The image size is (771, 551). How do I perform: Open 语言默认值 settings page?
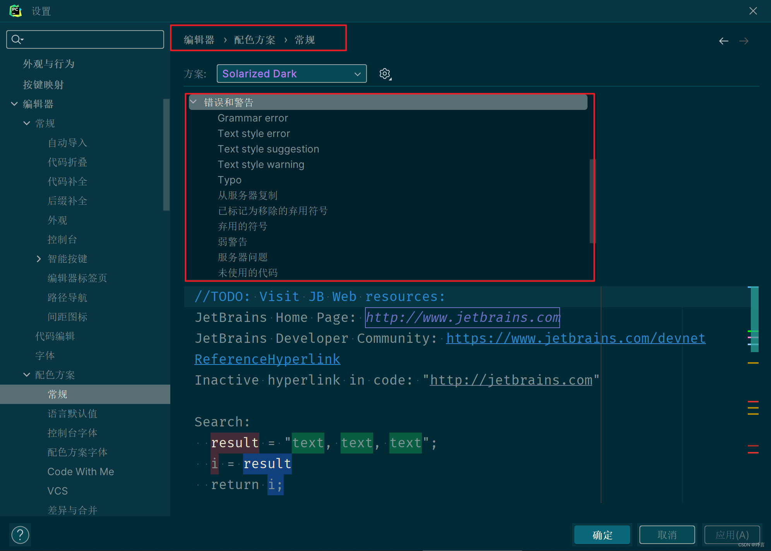point(72,414)
